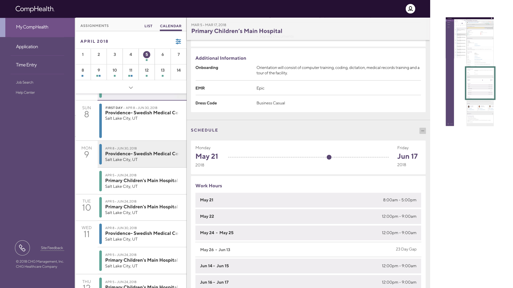Click the Jun 17 schedule end date
The height and width of the screenshot is (288, 513).
tap(407, 157)
